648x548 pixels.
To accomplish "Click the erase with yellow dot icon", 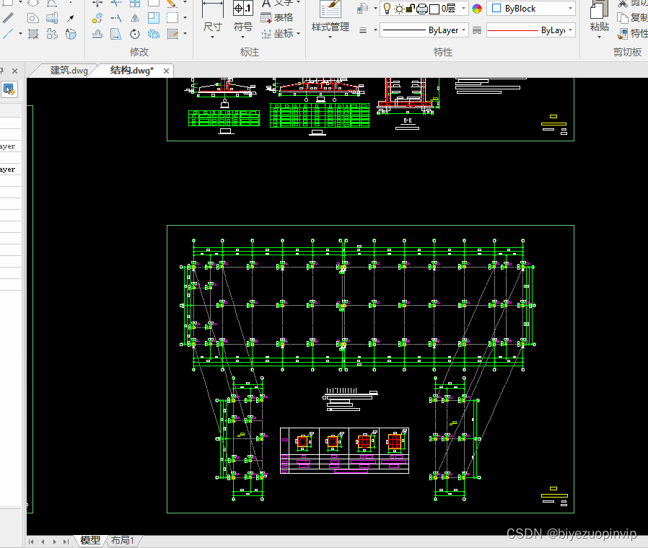I will 97,18.
